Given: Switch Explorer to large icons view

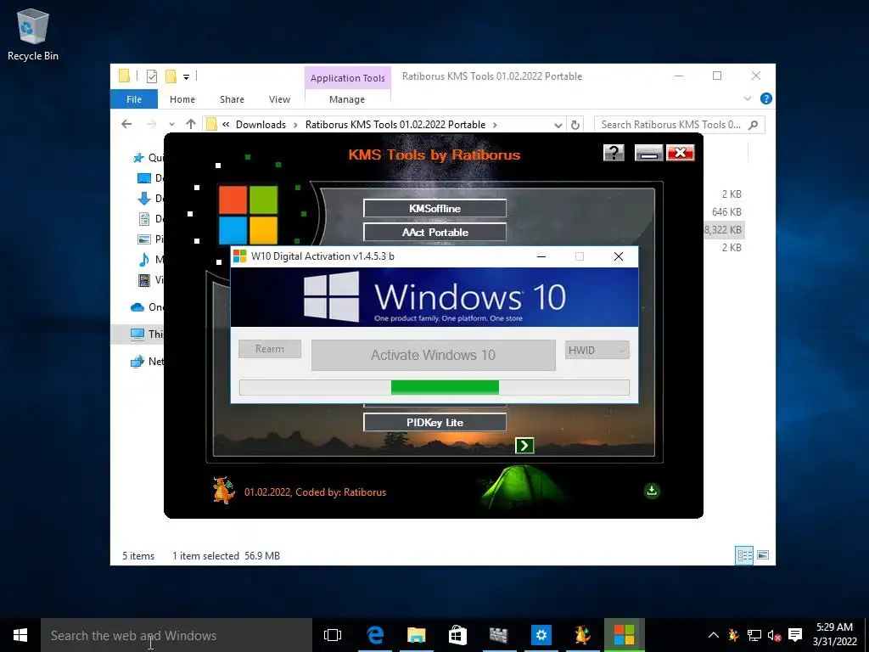Looking at the screenshot, I should coord(763,555).
